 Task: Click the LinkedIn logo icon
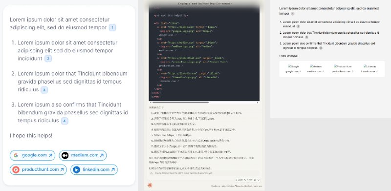pyautogui.click(x=77, y=170)
